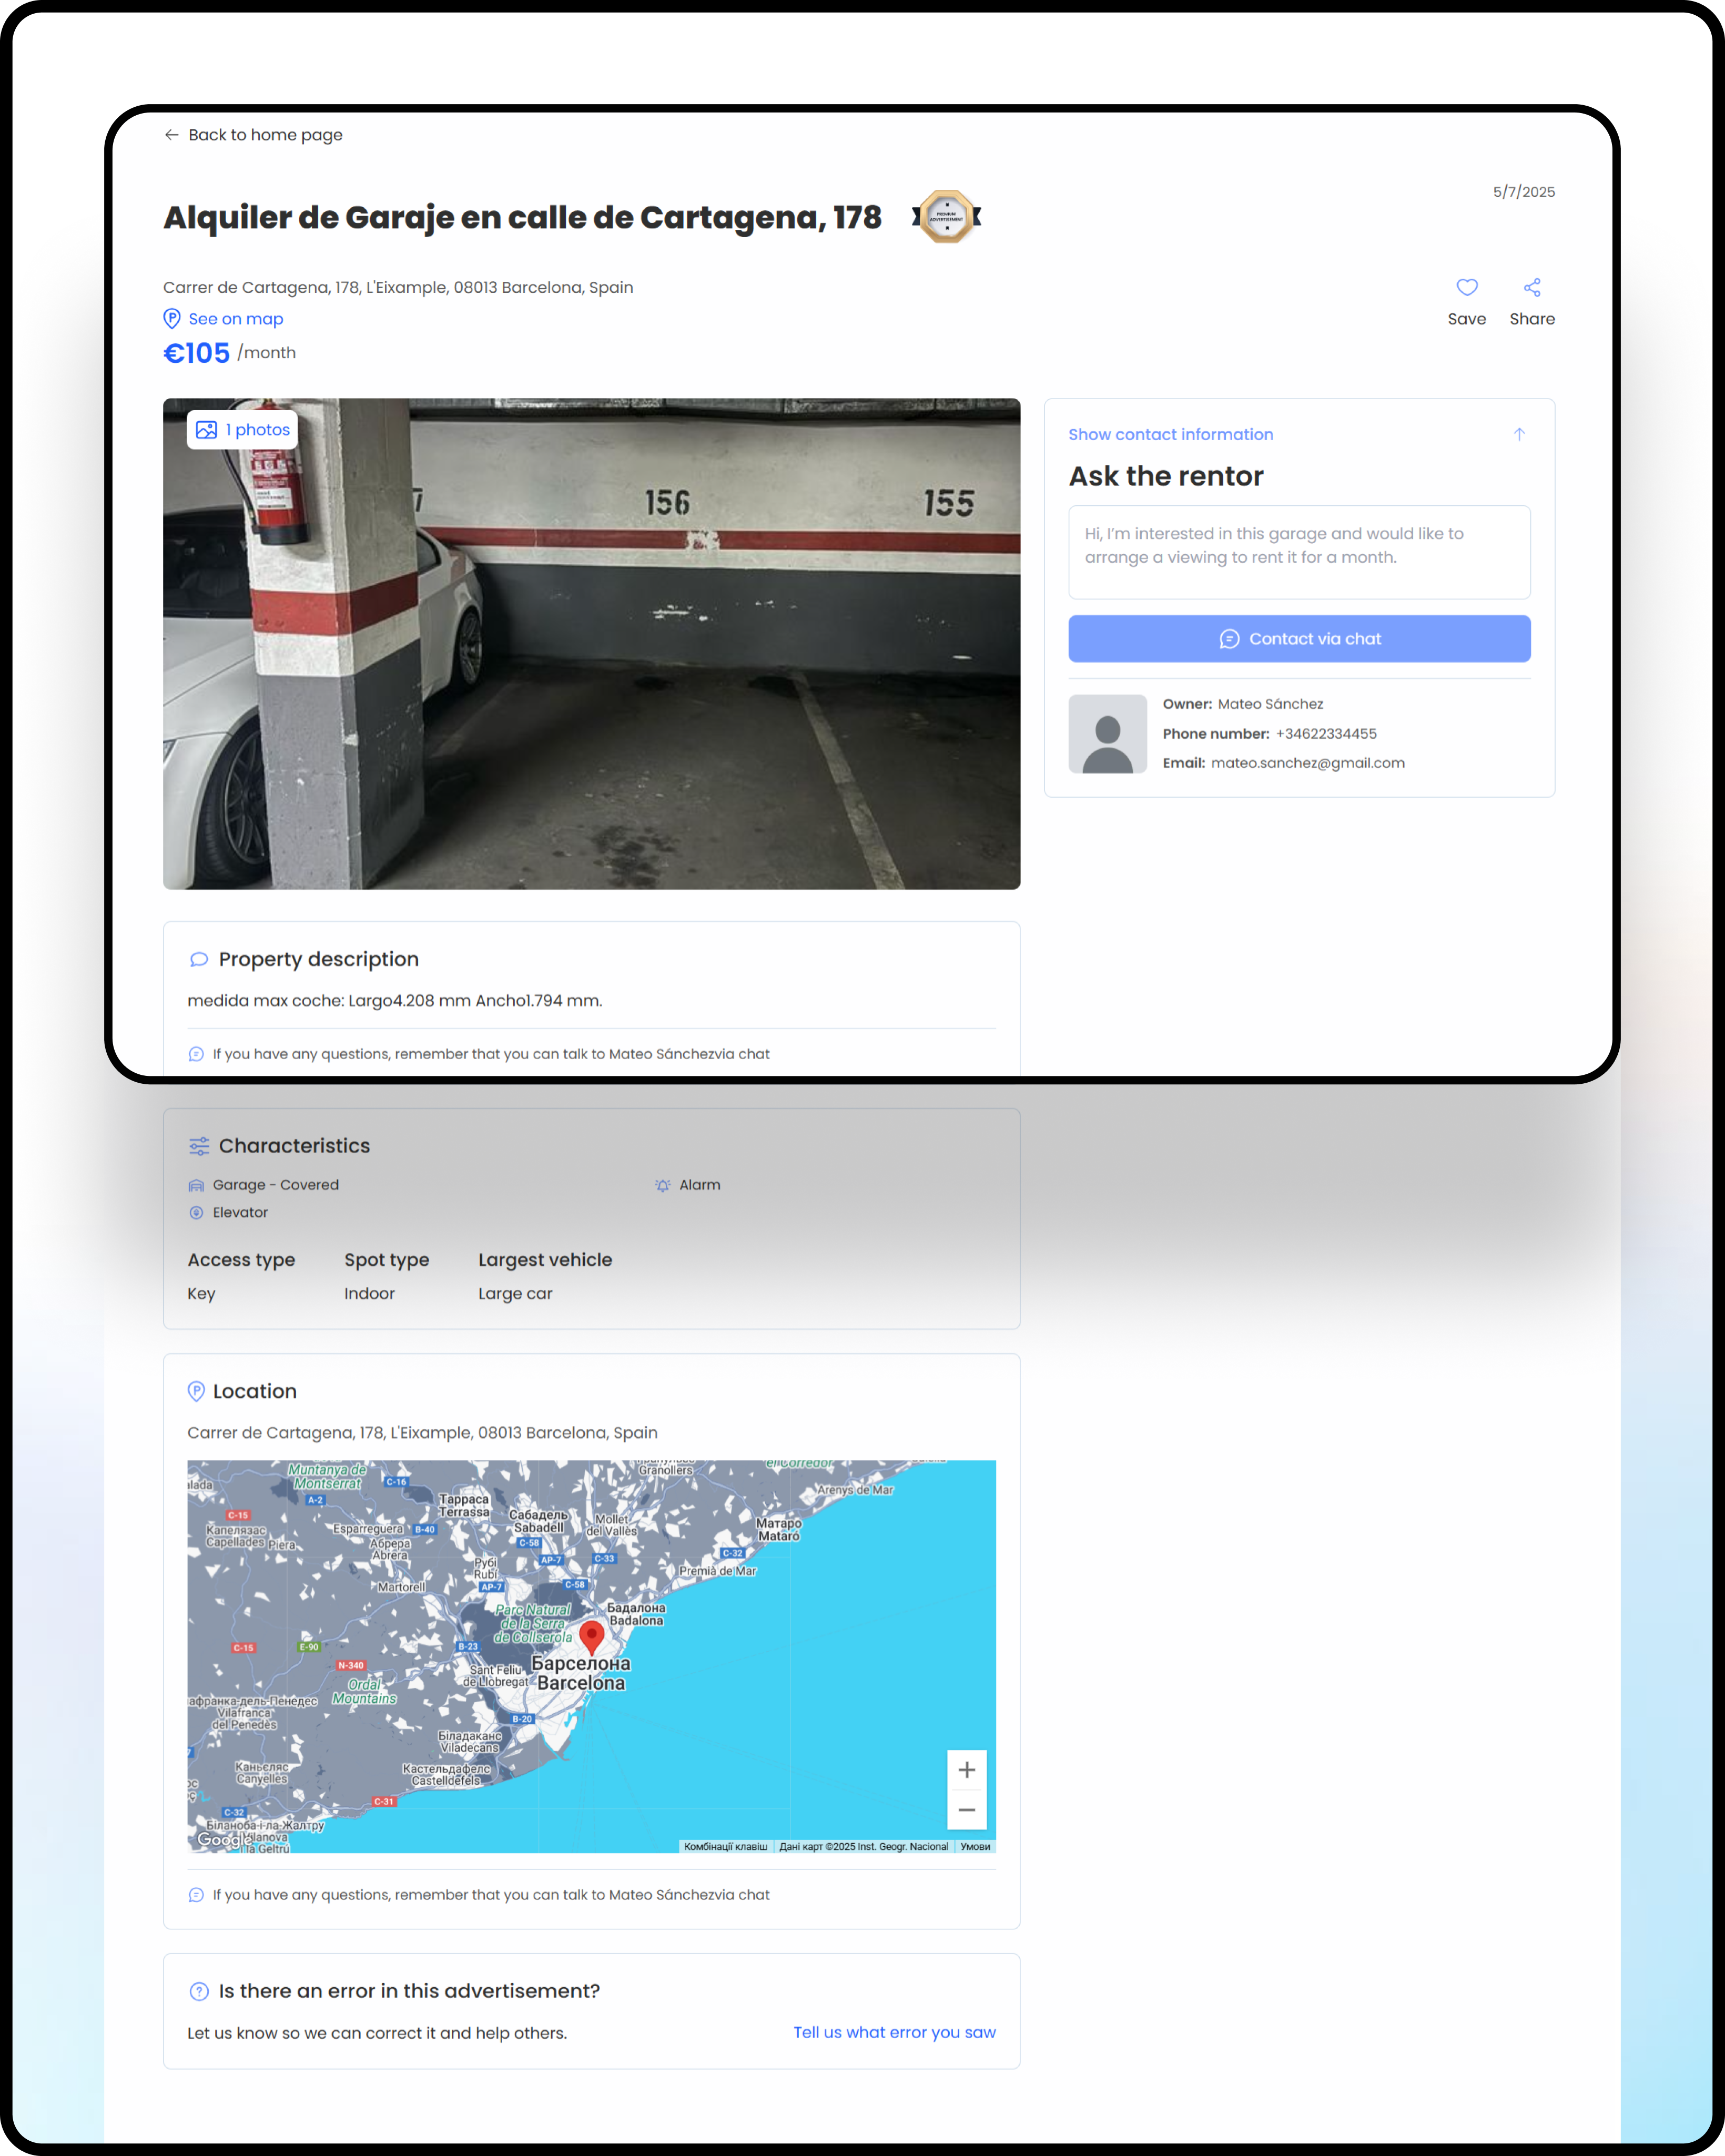The width and height of the screenshot is (1725, 2156).
Task: Go Back to home page
Action: coord(265,135)
